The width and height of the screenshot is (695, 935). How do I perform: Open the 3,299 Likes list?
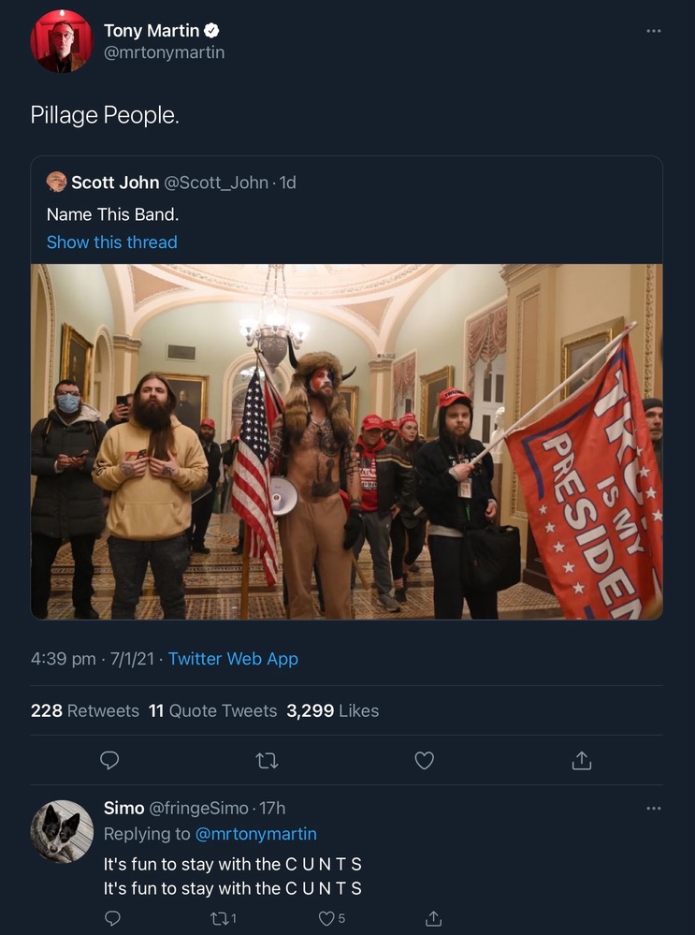tap(332, 710)
